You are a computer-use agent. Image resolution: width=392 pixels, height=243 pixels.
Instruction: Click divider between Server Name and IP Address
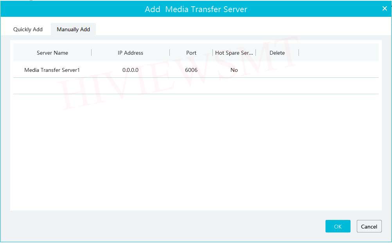pyautogui.click(x=92, y=53)
